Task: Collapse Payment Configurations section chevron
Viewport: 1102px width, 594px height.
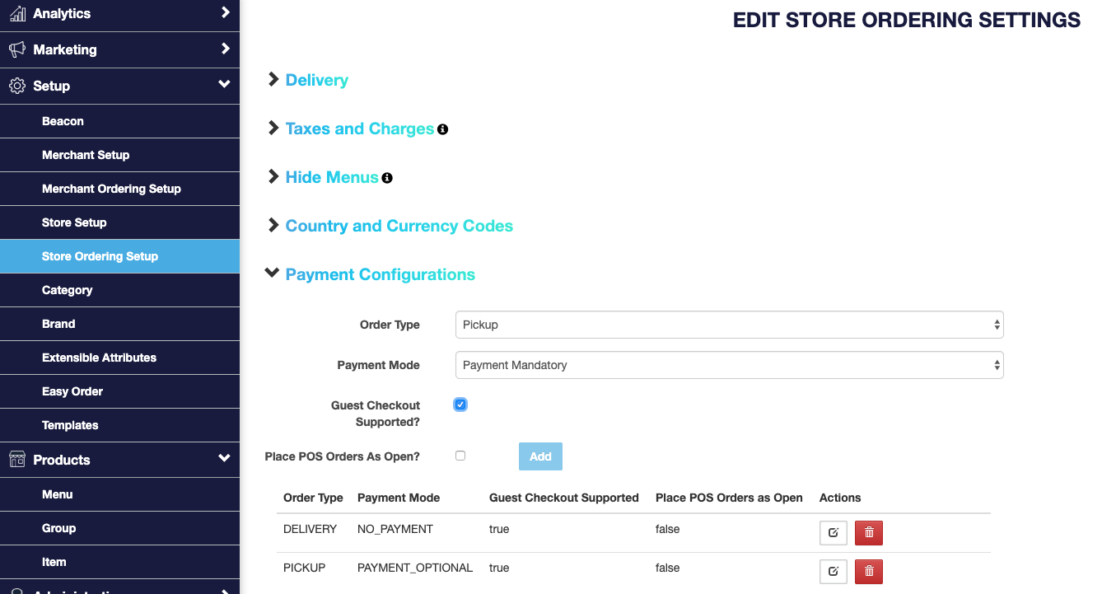Action: [x=273, y=273]
